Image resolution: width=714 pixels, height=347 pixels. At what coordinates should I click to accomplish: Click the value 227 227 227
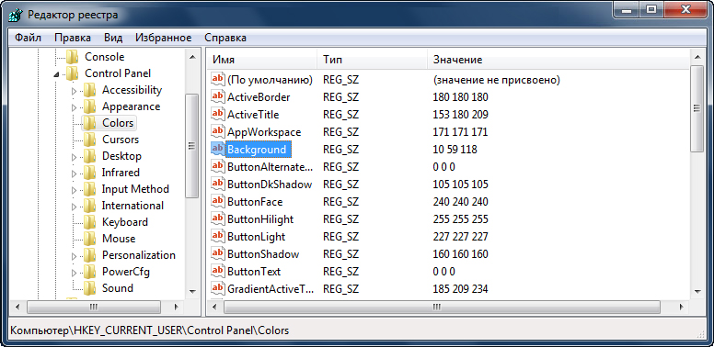[460, 236]
